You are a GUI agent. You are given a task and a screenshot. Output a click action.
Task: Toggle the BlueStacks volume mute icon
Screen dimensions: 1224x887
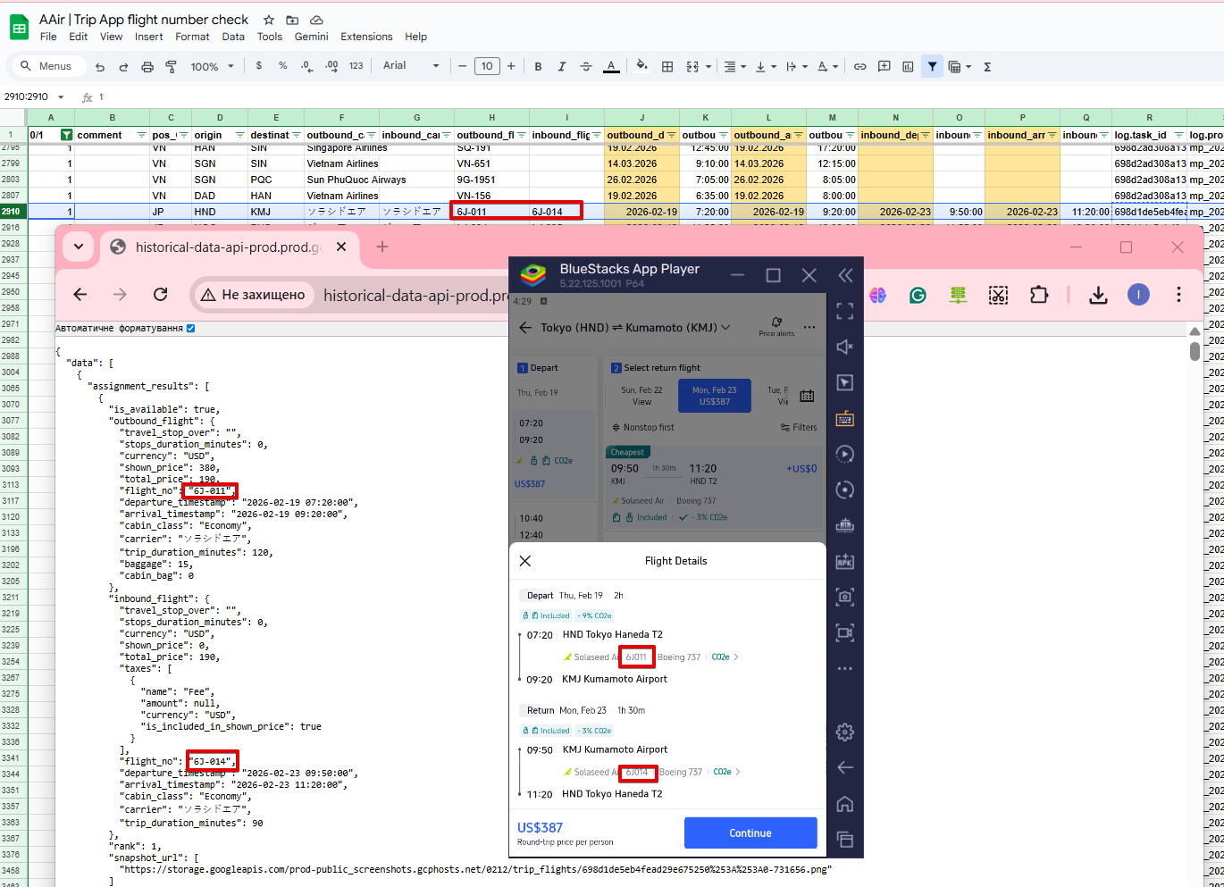coord(844,347)
